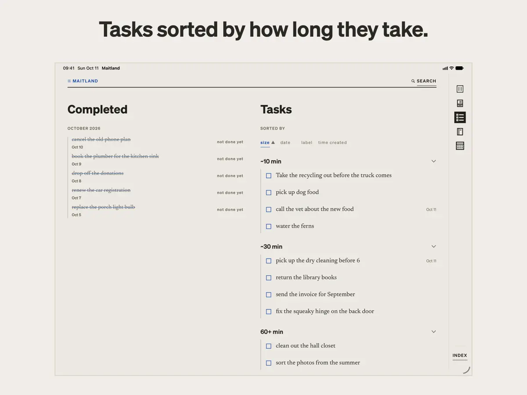Click the Oct 11 date on dry cleaning task
Screen dimensions: 527x395
coord(431,261)
